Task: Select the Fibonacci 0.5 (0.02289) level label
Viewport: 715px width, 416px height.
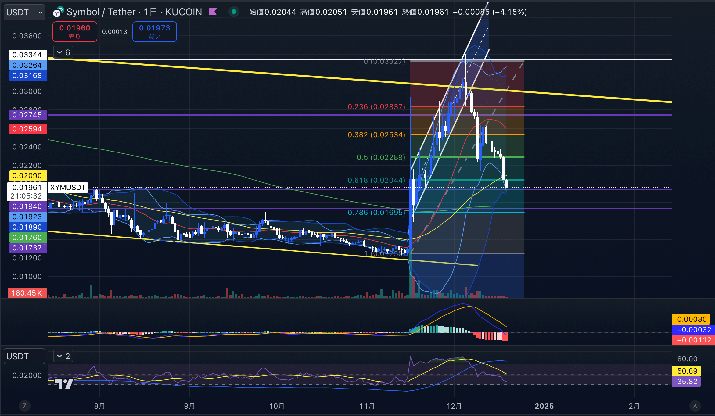Action: [x=381, y=157]
